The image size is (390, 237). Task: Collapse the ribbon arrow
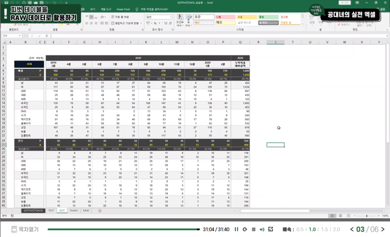click(x=387, y=30)
